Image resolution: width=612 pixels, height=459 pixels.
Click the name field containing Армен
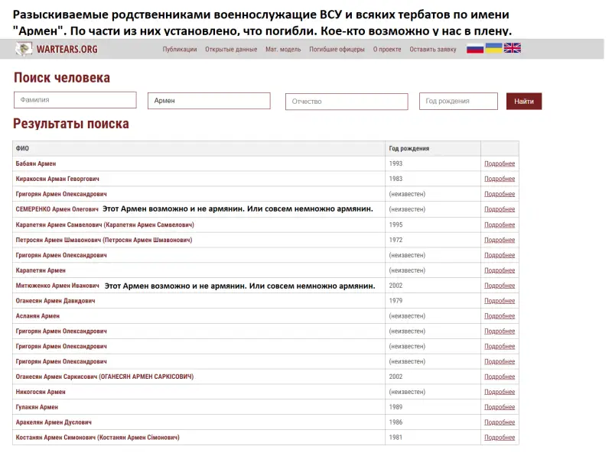click(209, 101)
